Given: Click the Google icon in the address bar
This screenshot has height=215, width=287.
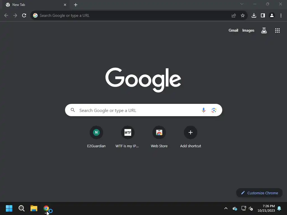Looking at the screenshot, I should [35, 16].
